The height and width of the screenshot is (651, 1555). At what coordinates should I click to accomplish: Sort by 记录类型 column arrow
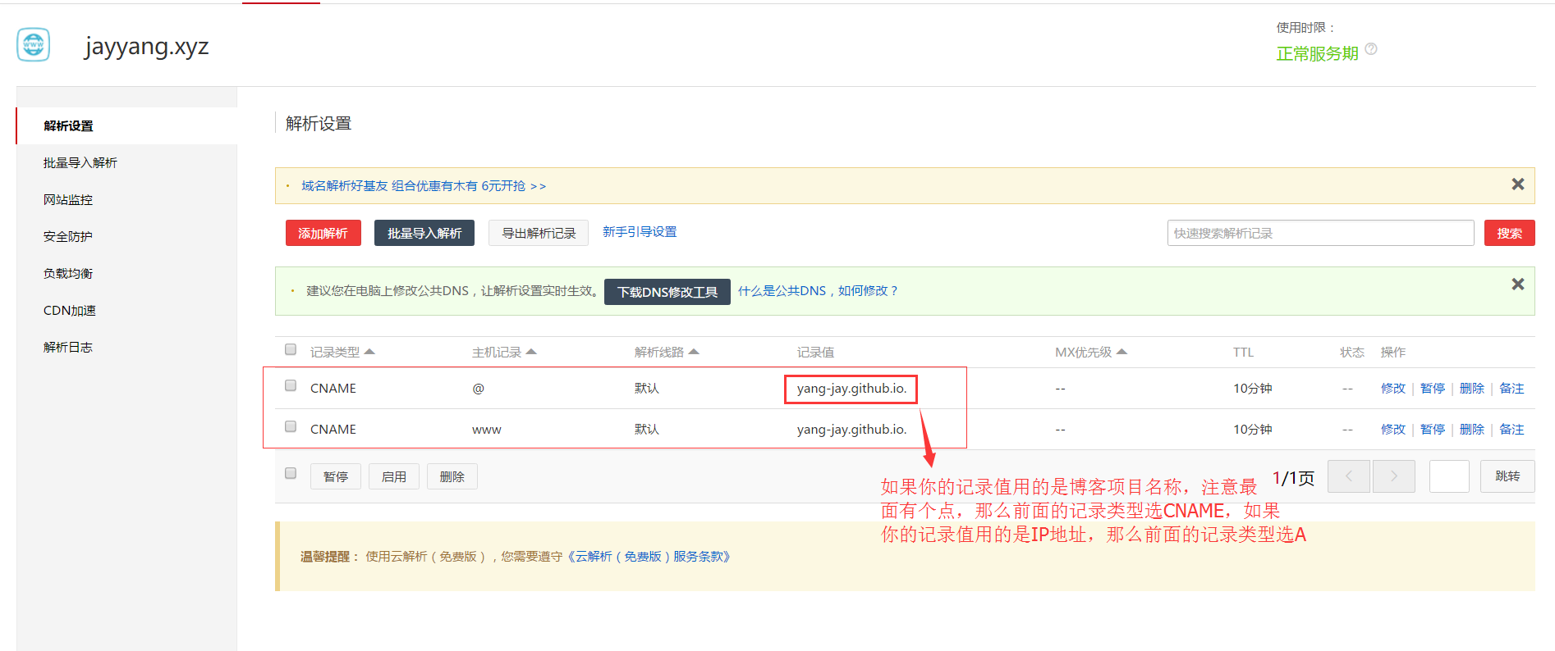[369, 352]
